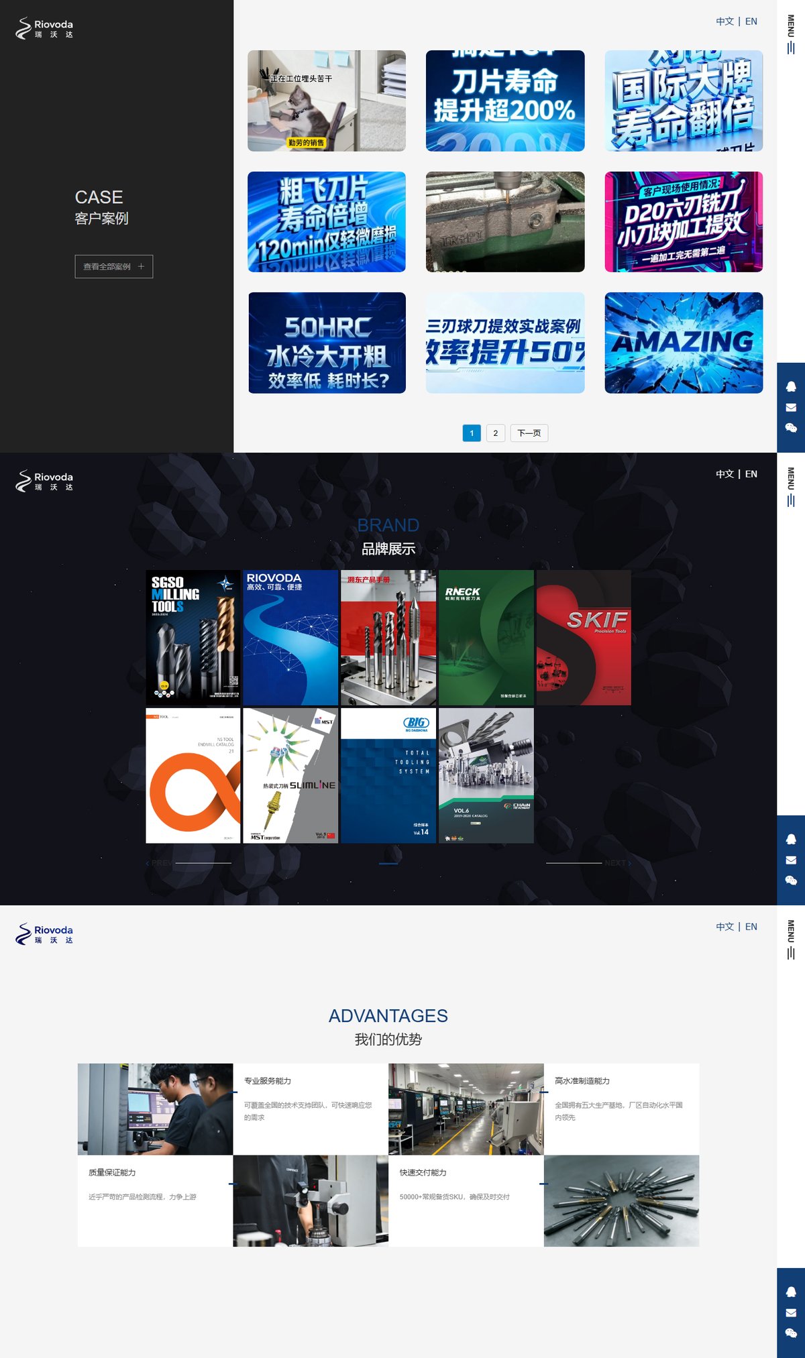This screenshot has width=805, height=1358.
Task: Click the Riovoda logo in the CASE section
Action: click(x=44, y=28)
